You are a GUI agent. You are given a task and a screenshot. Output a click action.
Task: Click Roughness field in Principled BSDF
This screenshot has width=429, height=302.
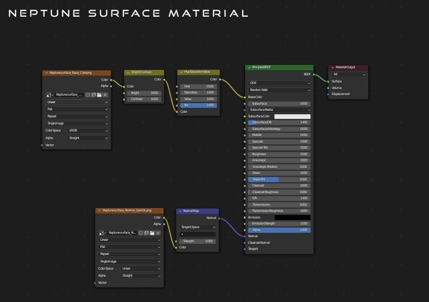pos(280,154)
